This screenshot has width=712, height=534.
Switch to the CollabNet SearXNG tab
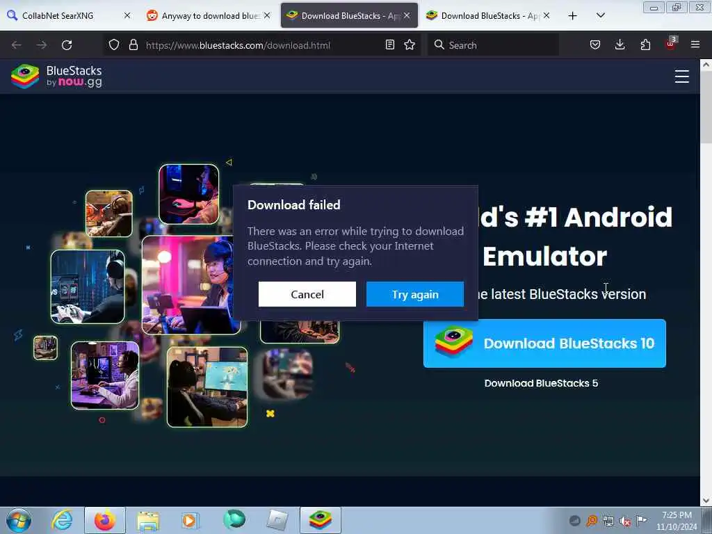(68, 15)
